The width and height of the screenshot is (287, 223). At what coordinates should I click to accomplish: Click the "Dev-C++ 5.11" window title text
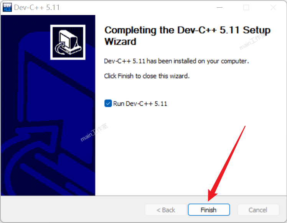[37, 8]
